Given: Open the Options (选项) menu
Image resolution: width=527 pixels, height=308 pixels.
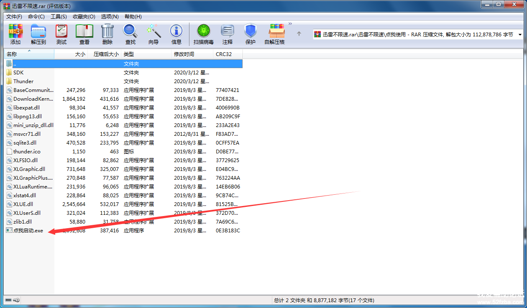Looking at the screenshot, I should (110, 16).
